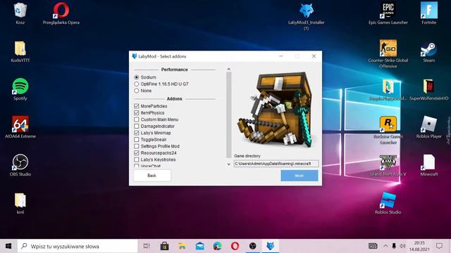Click the addon list scroll-up arrow
The height and width of the screenshot is (253, 451).
pos(228,69)
